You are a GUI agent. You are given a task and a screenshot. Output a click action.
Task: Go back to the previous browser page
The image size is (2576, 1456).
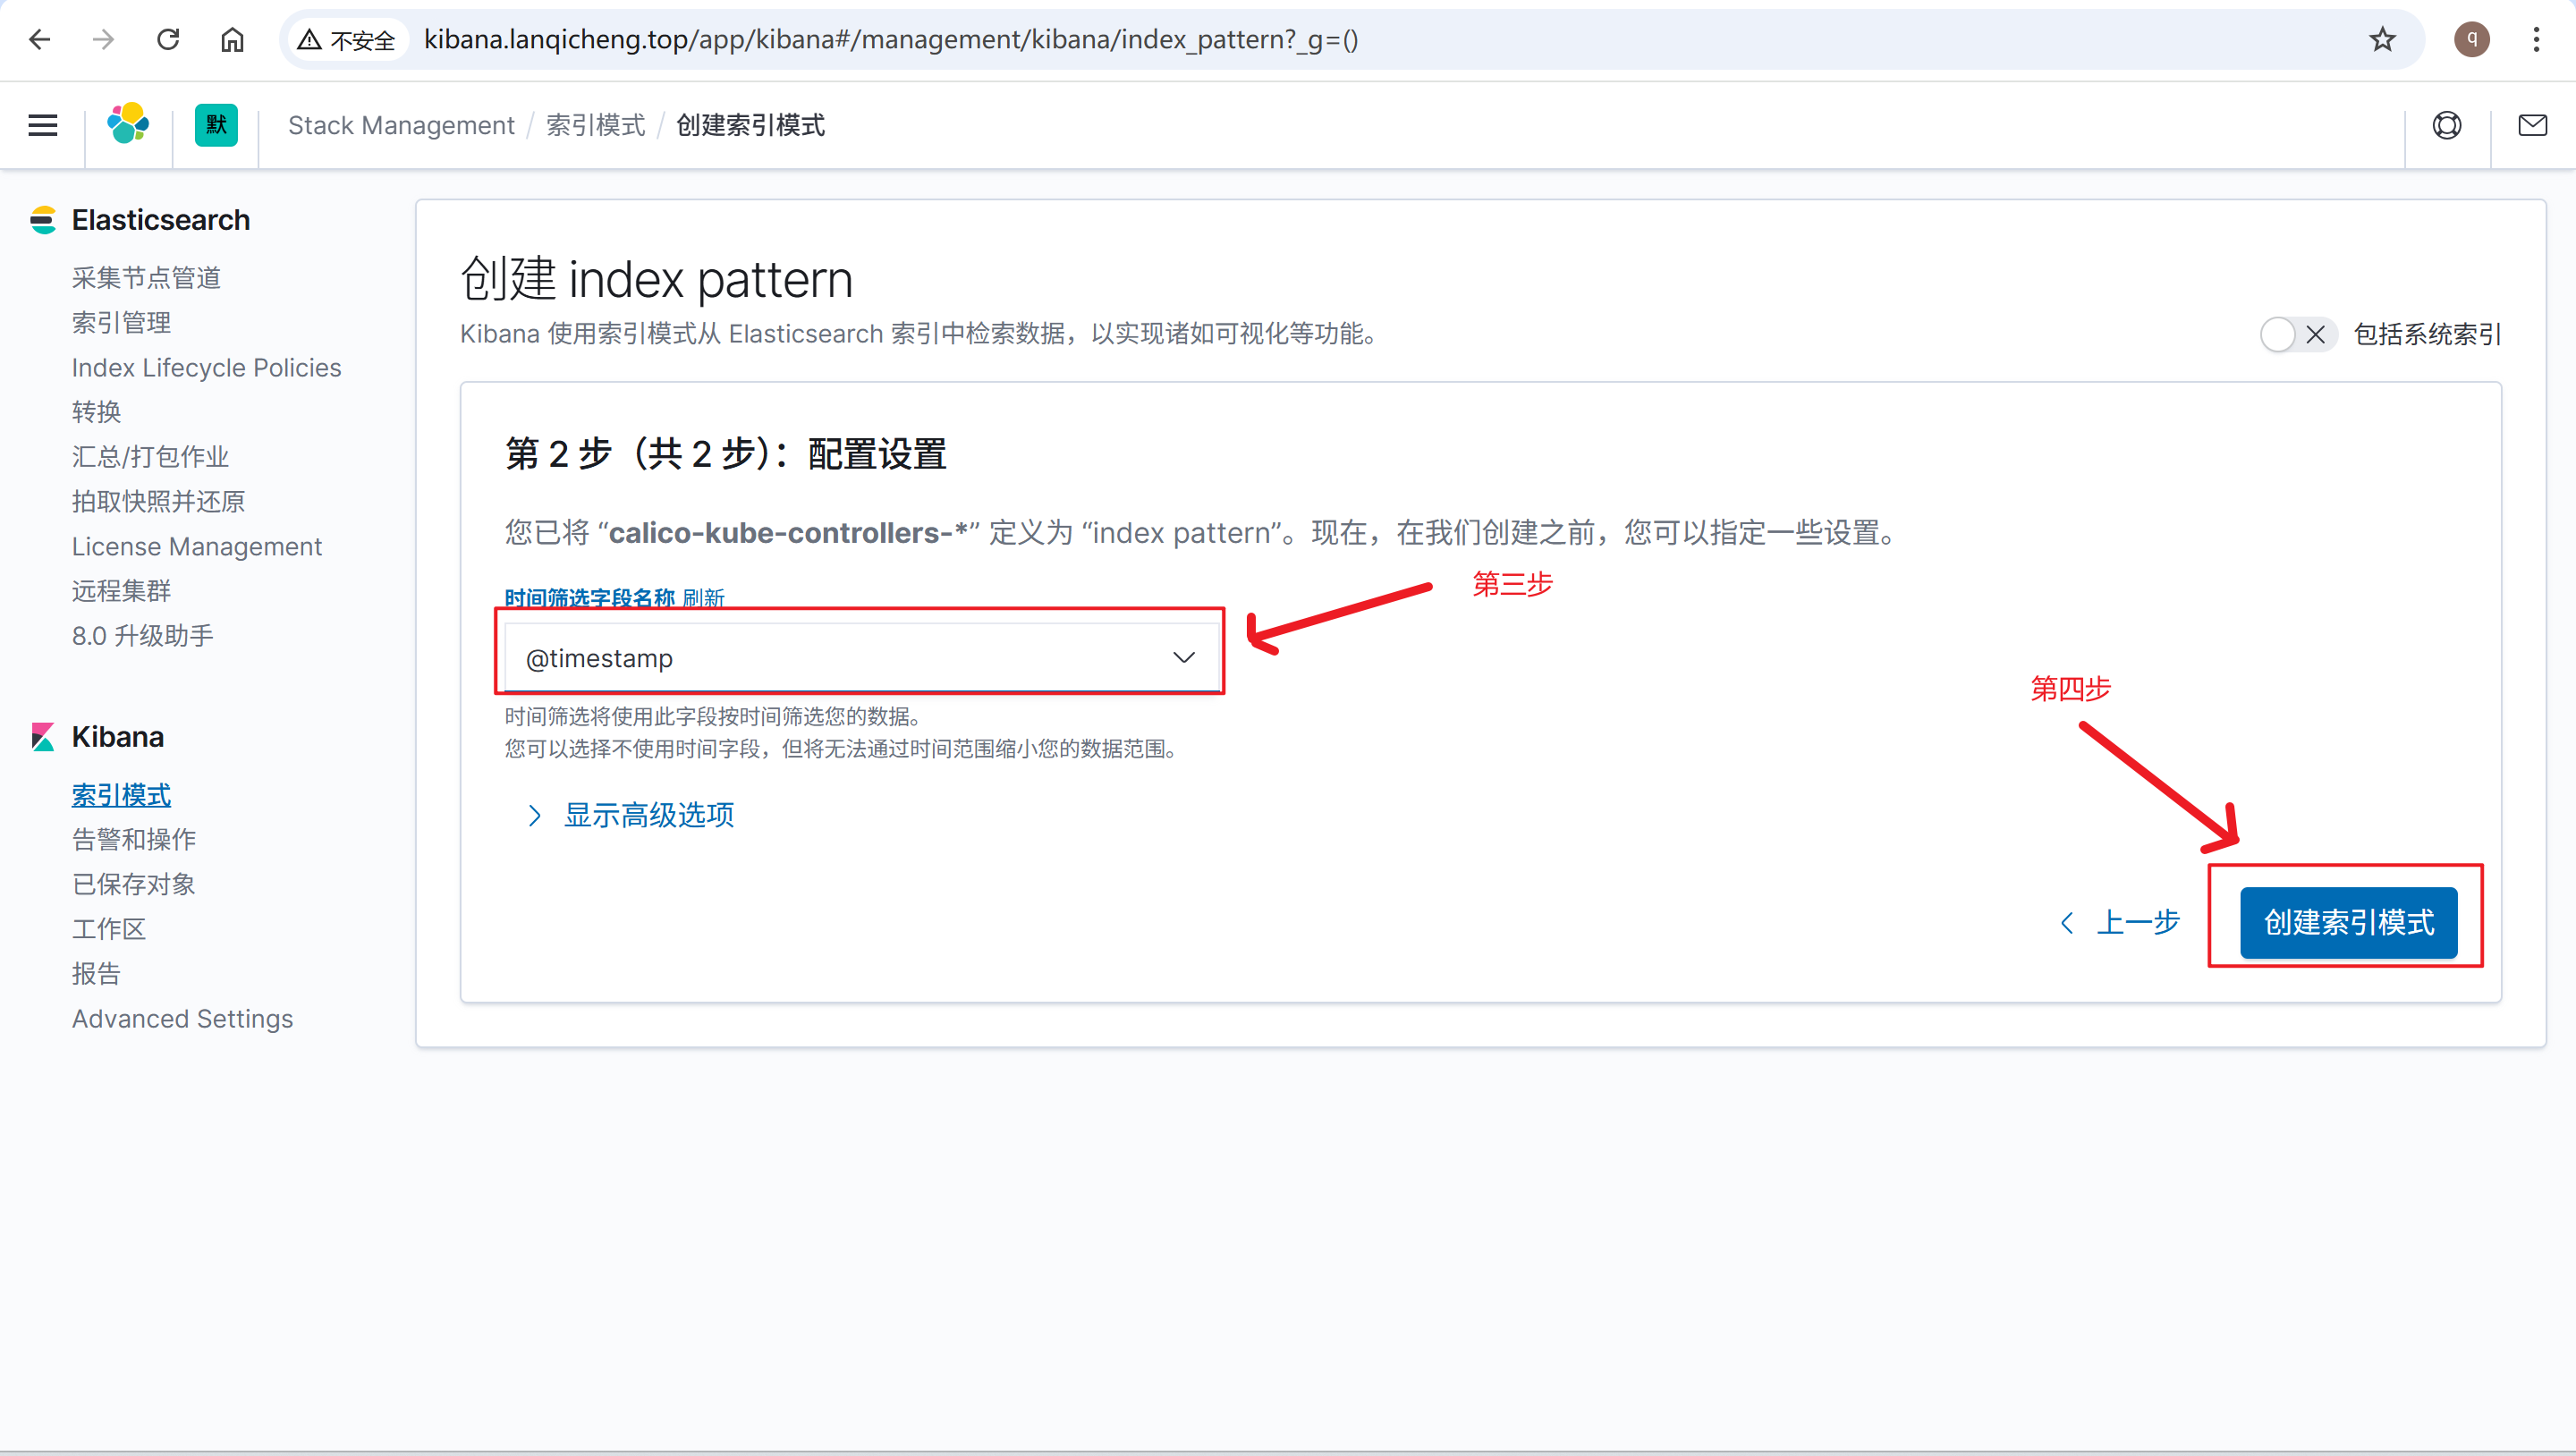pos(40,40)
